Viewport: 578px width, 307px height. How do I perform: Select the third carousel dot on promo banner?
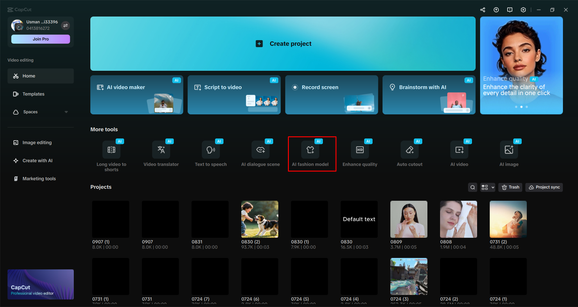(526, 107)
